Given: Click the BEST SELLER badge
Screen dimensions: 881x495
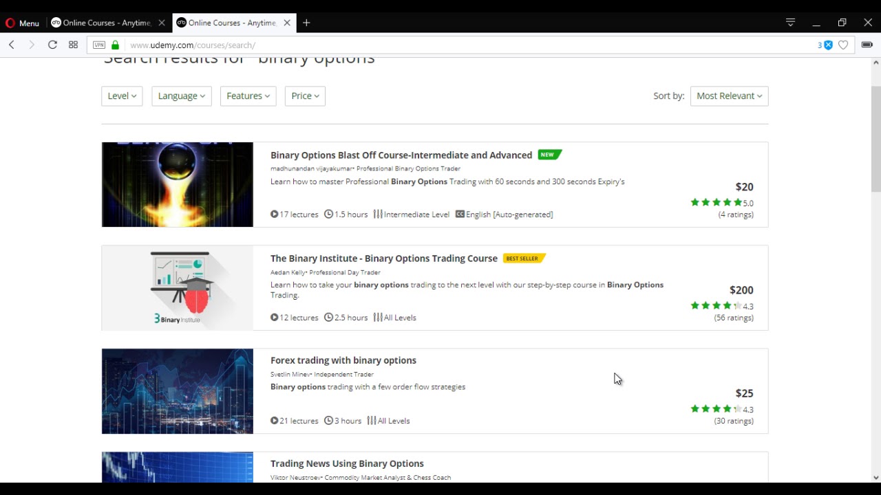Looking at the screenshot, I should coord(524,258).
